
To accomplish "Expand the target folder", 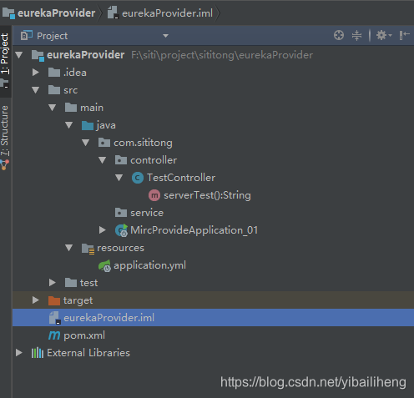I will (x=35, y=300).
